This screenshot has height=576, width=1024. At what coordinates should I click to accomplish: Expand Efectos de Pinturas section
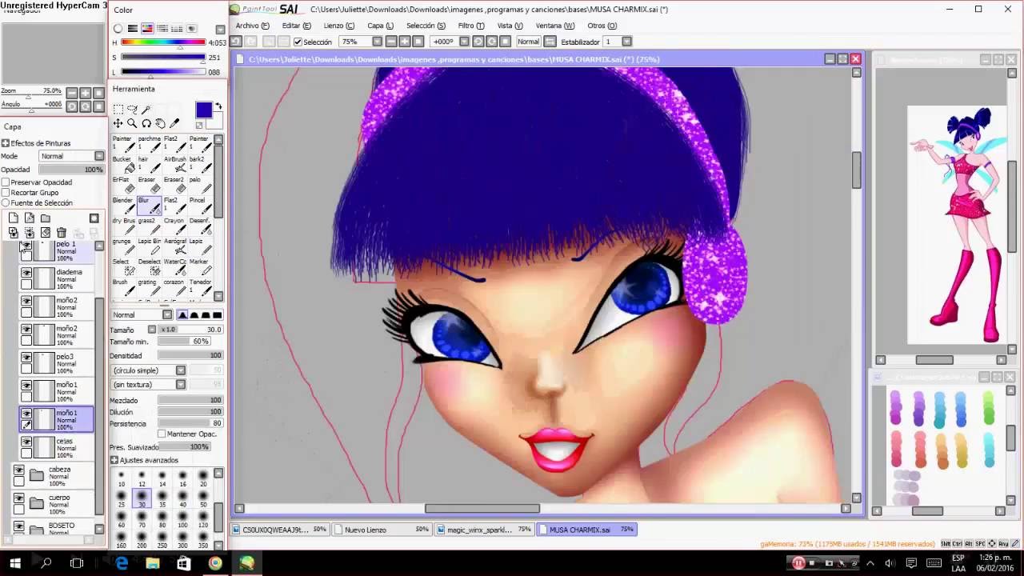(x=6, y=143)
